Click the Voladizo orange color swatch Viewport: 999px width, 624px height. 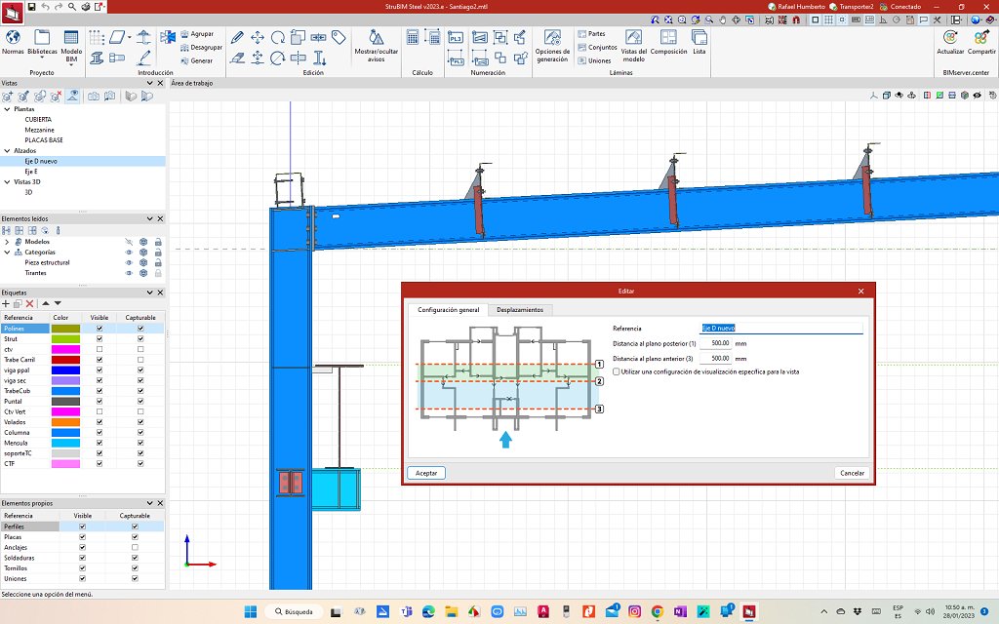[x=66, y=422]
